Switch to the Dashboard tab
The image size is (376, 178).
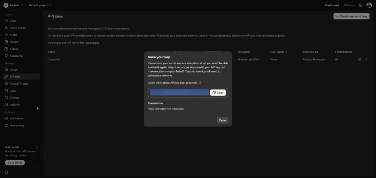pos(332,5)
